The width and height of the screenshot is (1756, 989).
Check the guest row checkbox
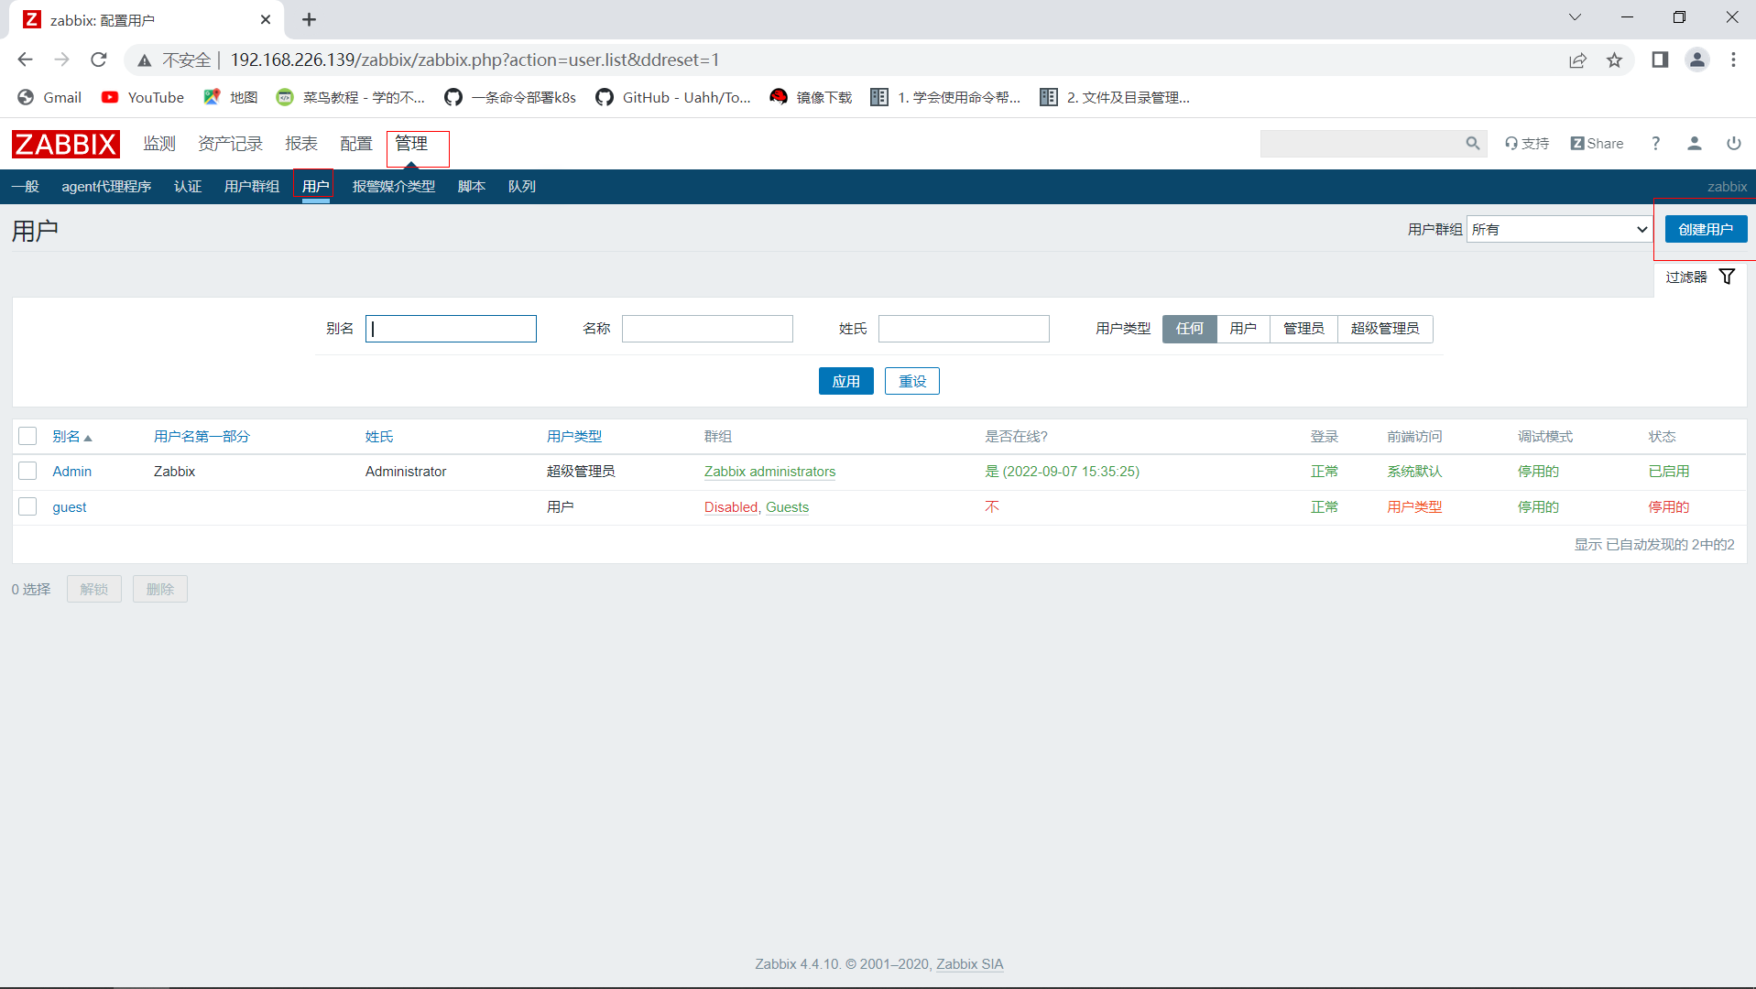click(27, 506)
